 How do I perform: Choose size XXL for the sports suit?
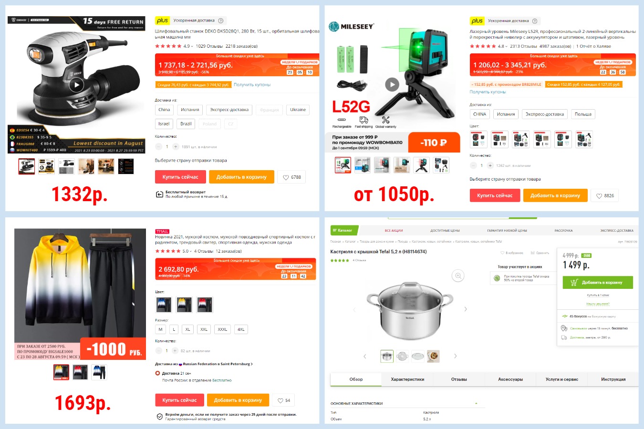tap(204, 329)
